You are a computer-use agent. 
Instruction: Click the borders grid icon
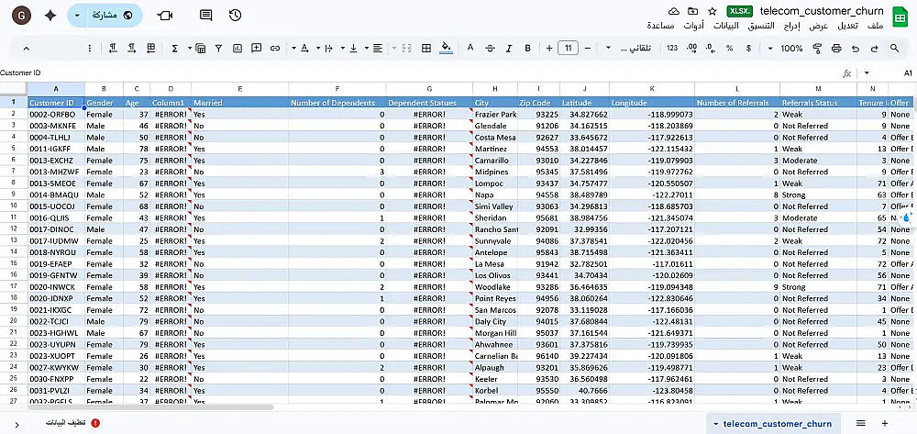425,49
